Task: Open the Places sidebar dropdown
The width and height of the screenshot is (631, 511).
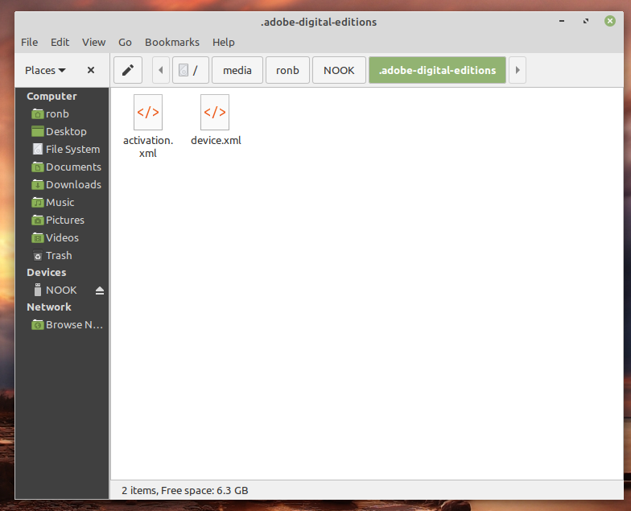Action: [x=45, y=70]
